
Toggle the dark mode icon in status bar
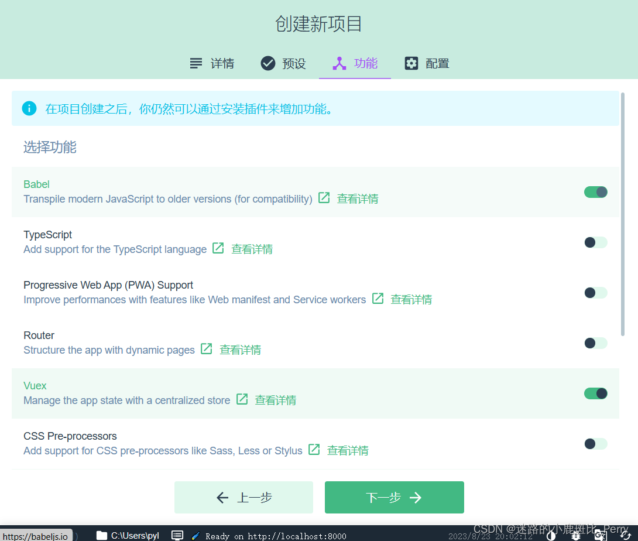pos(551,535)
